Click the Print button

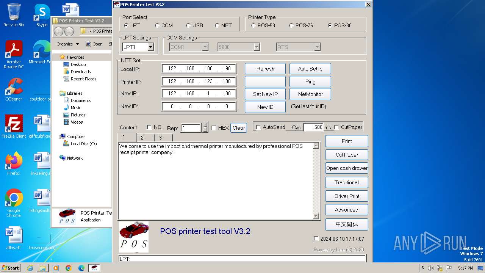click(347, 141)
